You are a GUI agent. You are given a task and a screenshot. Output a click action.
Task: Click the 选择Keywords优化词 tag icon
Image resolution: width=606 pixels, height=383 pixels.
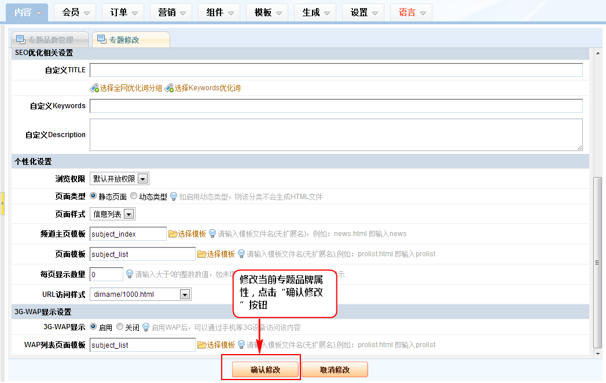[169, 88]
